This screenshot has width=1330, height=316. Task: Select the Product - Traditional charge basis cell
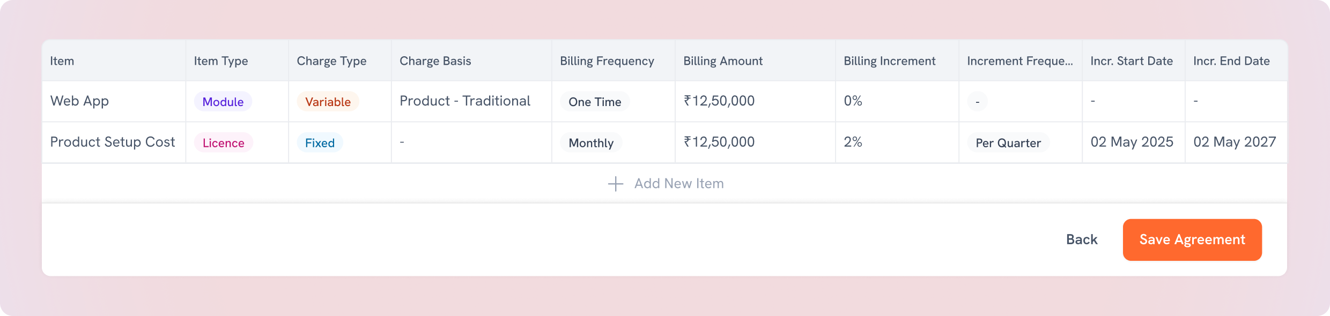[464, 101]
